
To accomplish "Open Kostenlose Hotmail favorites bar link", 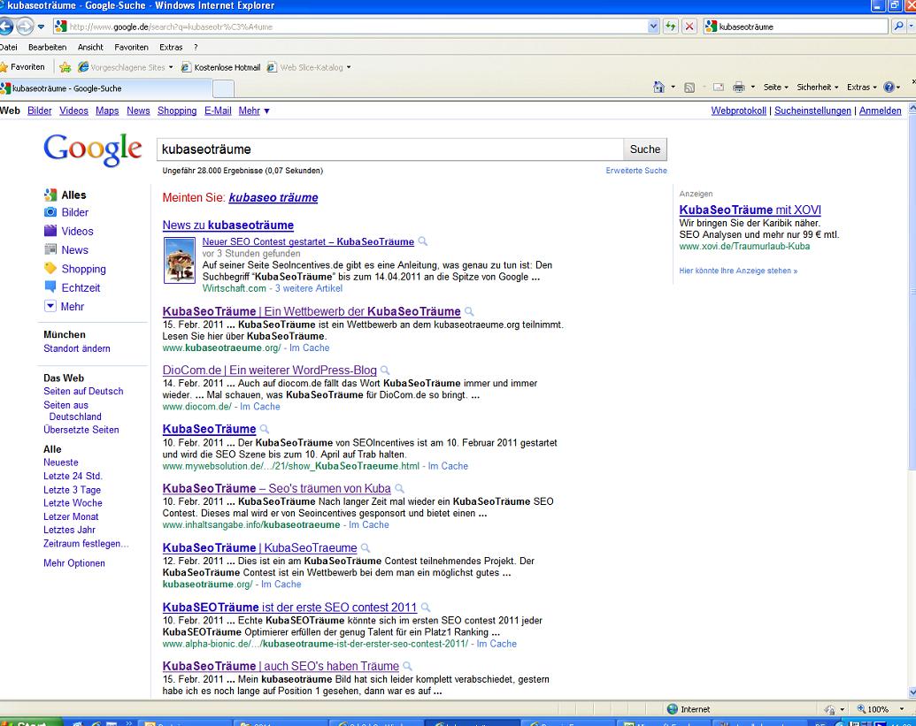I will pyautogui.click(x=221, y=67).
